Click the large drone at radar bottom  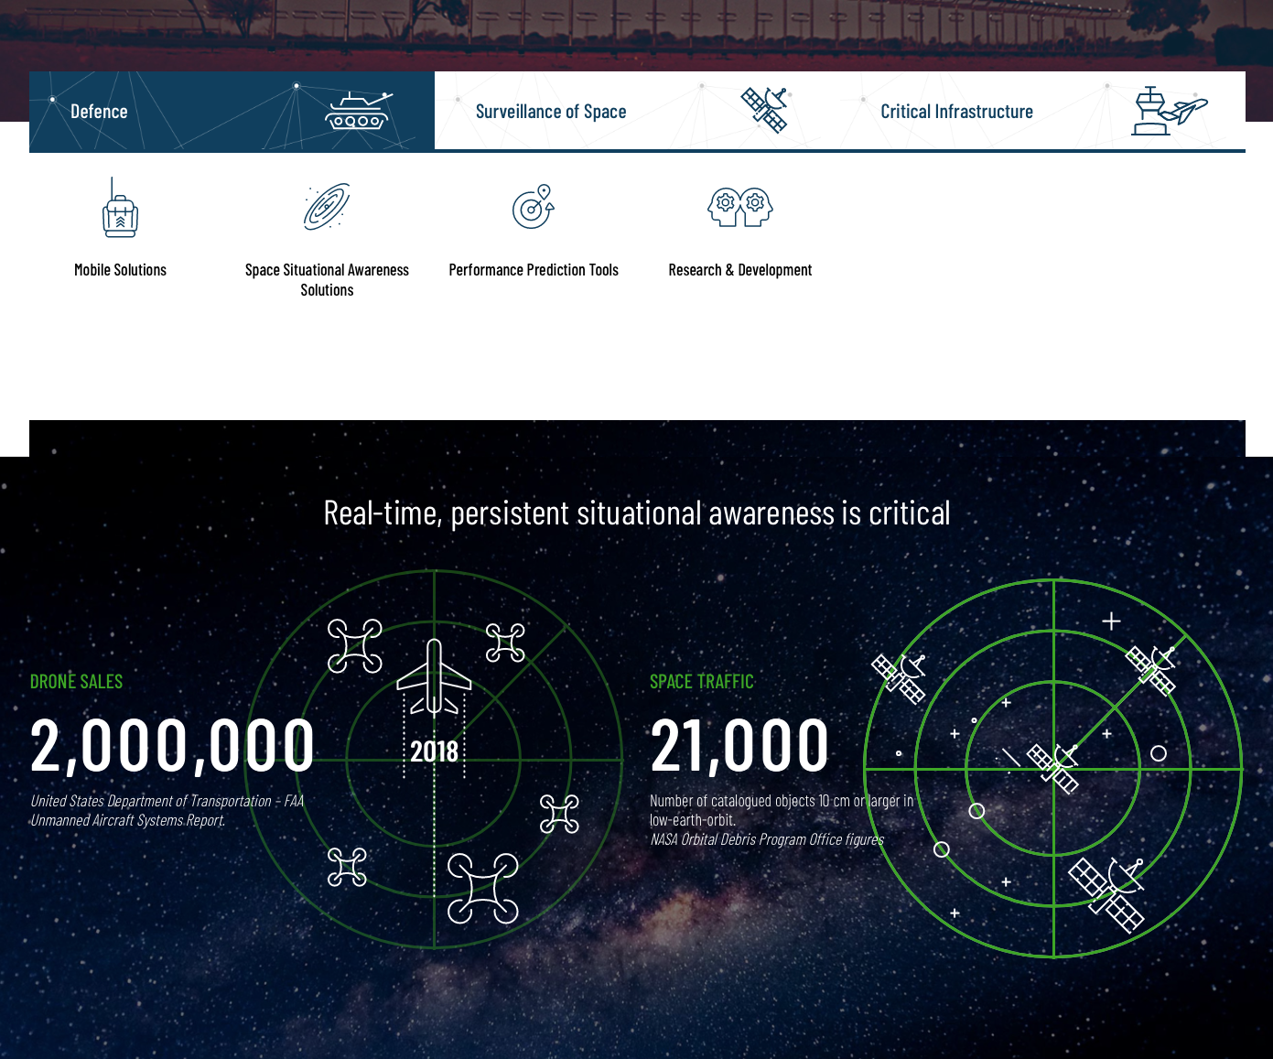tap(482, 888)
